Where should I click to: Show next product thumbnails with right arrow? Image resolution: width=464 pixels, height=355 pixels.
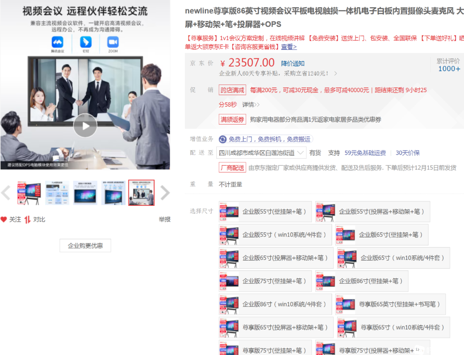tap(165, 193)
